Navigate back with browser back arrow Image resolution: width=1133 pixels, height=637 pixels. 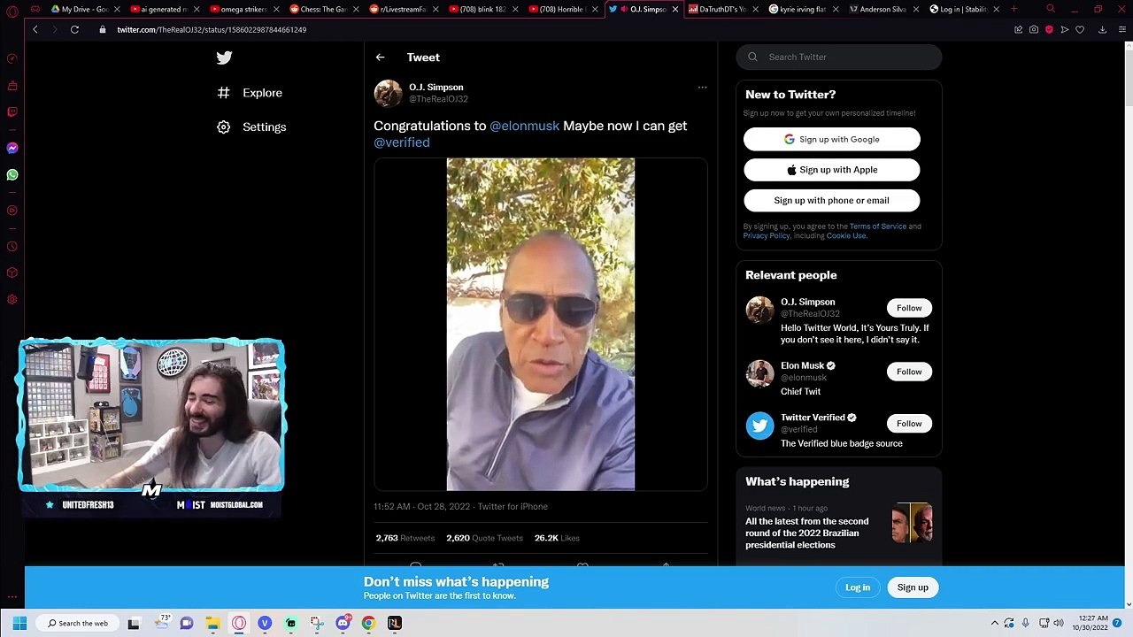point(35,29)
